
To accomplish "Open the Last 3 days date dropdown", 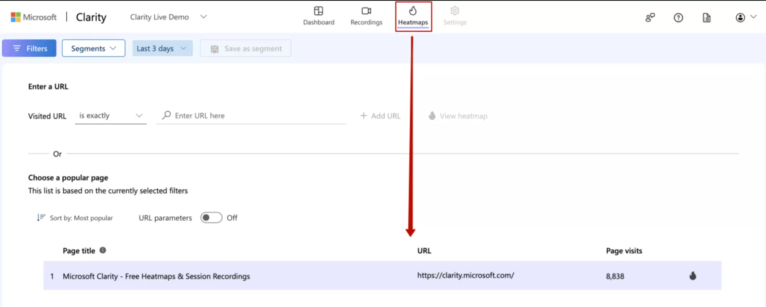I will 162,48.
